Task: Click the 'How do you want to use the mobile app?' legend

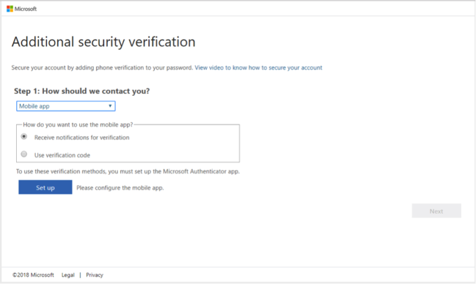Action: click(78, 124)
